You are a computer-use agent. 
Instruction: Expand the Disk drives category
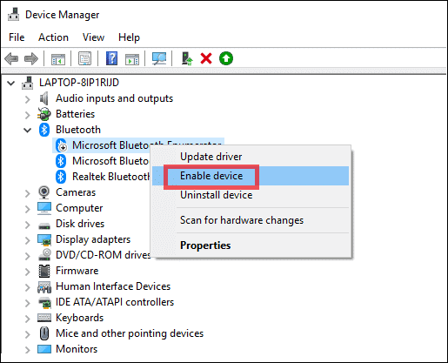(x=28, y=225)
